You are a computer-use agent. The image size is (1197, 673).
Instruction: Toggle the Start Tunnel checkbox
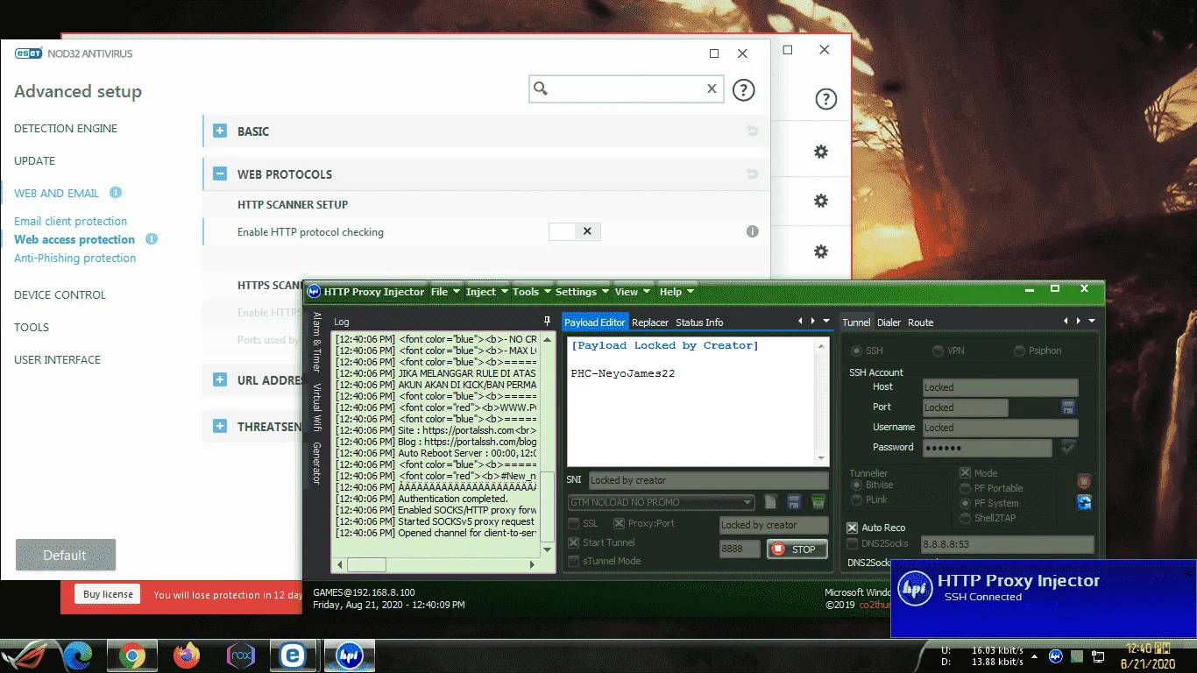[x=574, y=542]
